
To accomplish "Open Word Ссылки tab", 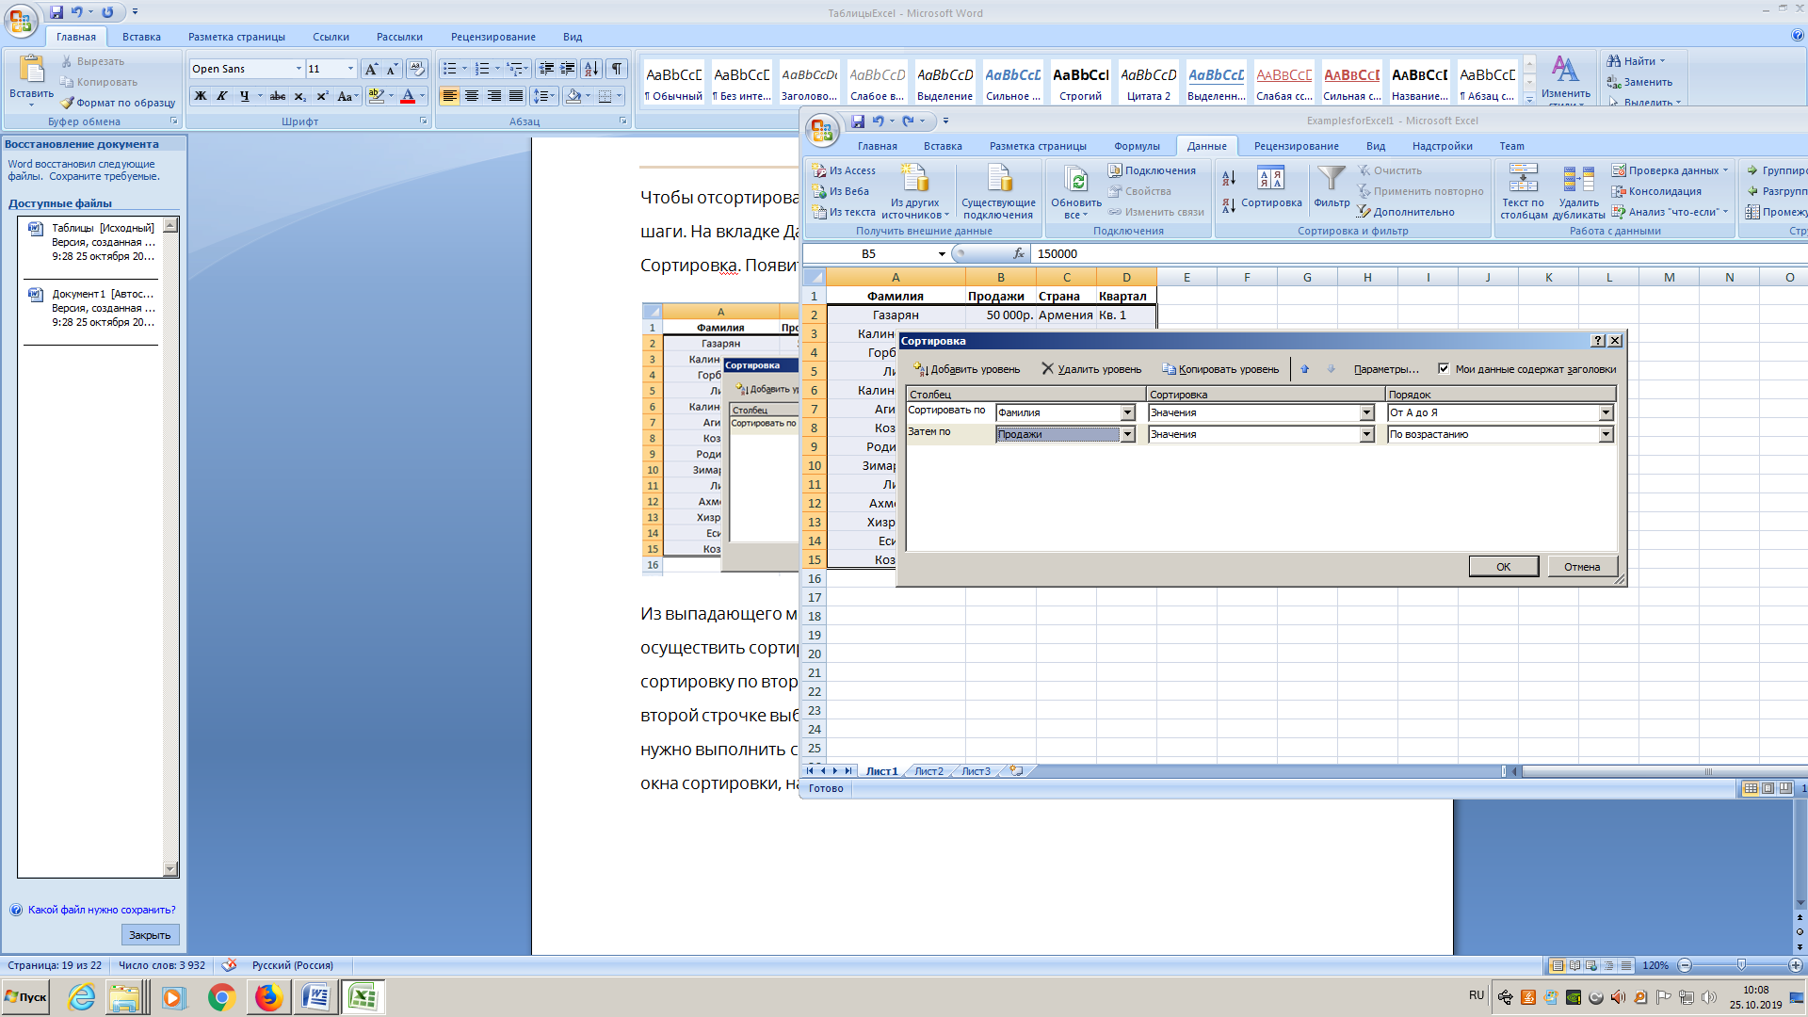I will [331, 37].
